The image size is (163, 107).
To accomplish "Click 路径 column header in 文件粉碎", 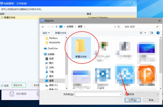I will [x=89, y=14].
